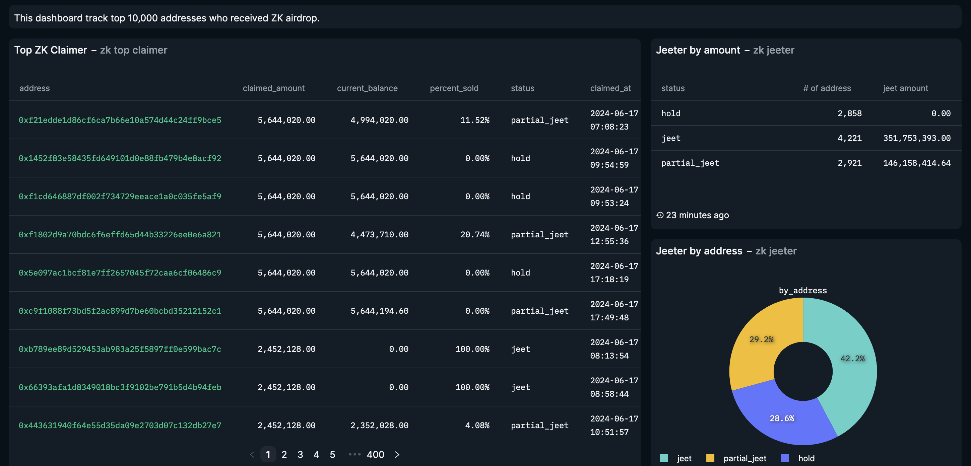Go to next page arrow in pagination
971x466 pixels.
(397, 455)
